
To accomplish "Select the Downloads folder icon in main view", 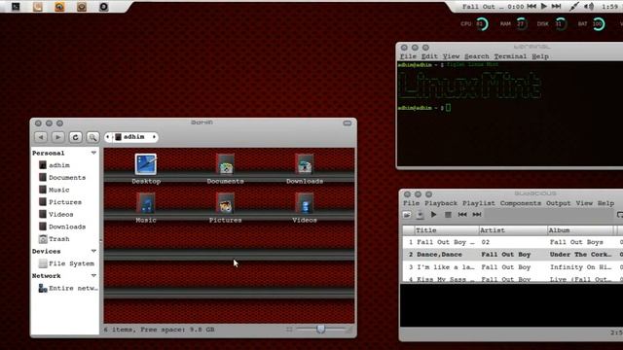I will pos(305,164).
